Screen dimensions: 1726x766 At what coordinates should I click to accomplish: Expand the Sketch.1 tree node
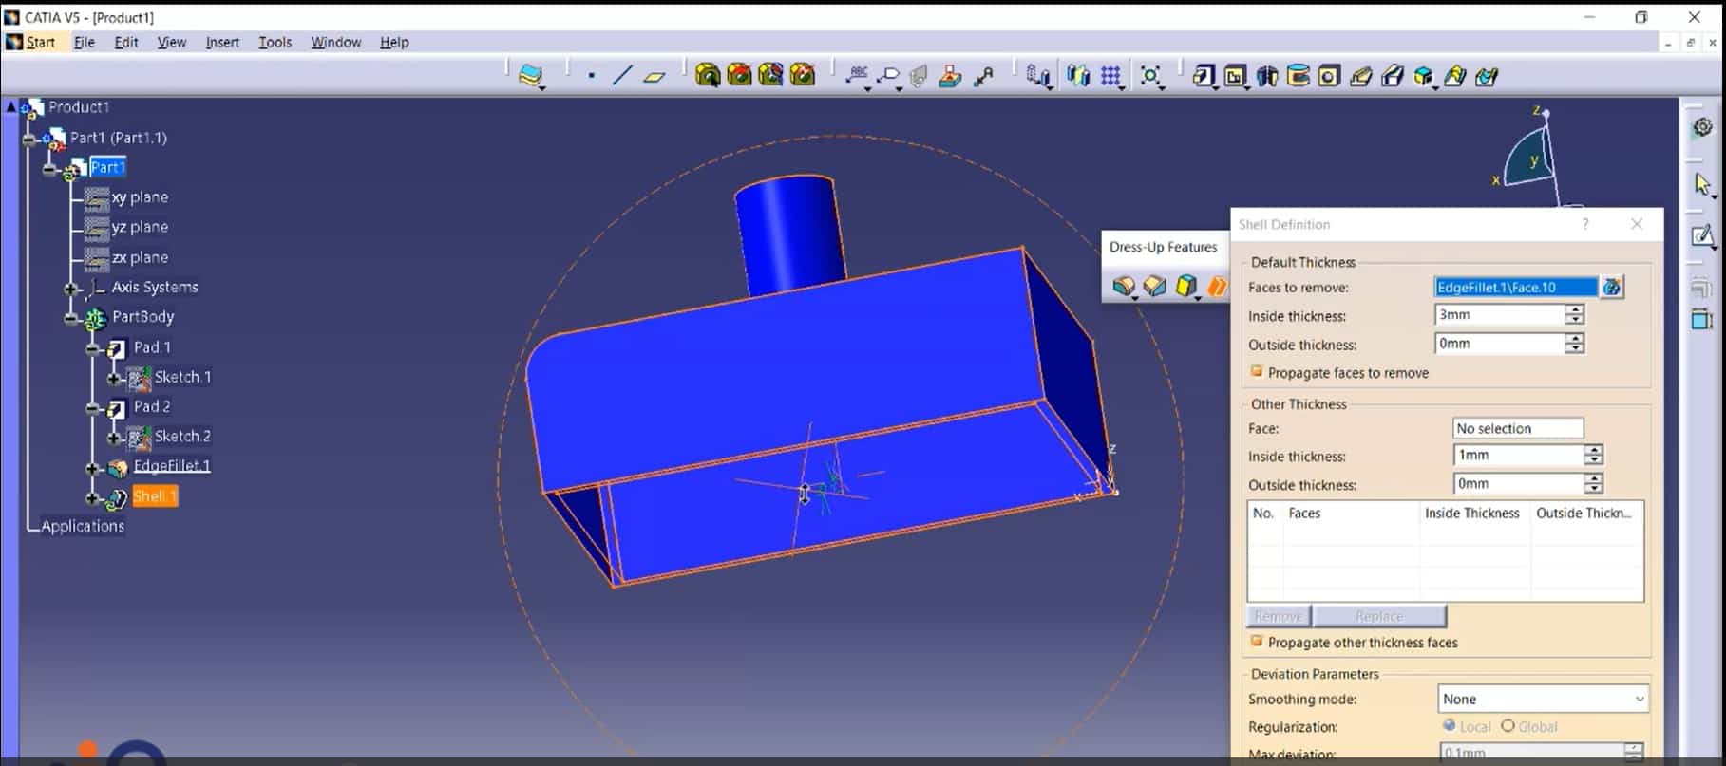point(113,378)
